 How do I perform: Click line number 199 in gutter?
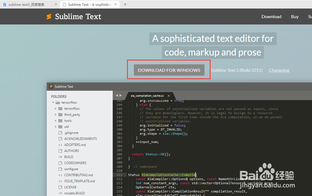pos(119,125)
